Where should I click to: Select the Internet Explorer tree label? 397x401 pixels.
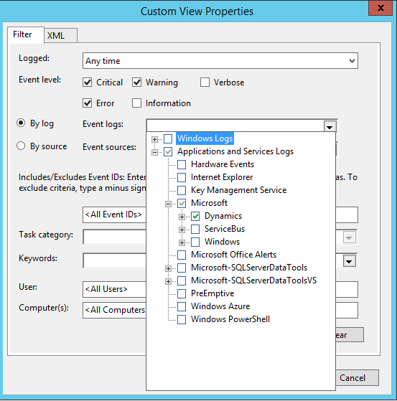pyautogui.click(x=222, y=177)
